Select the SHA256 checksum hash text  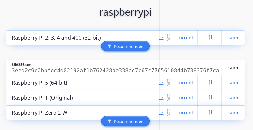pyautogui.click(x=115, y=71)
